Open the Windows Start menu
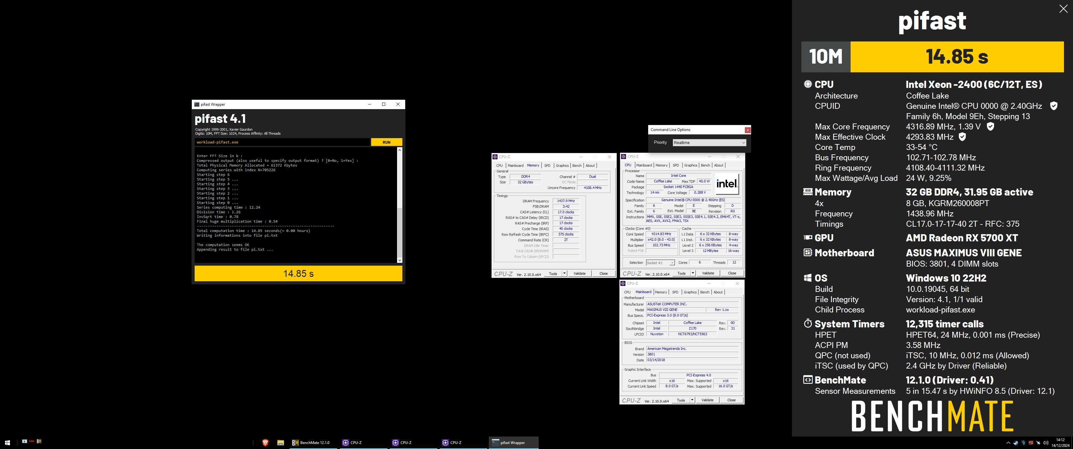The height and width of the screenshot is (449, 1073). tap(7, 442)
